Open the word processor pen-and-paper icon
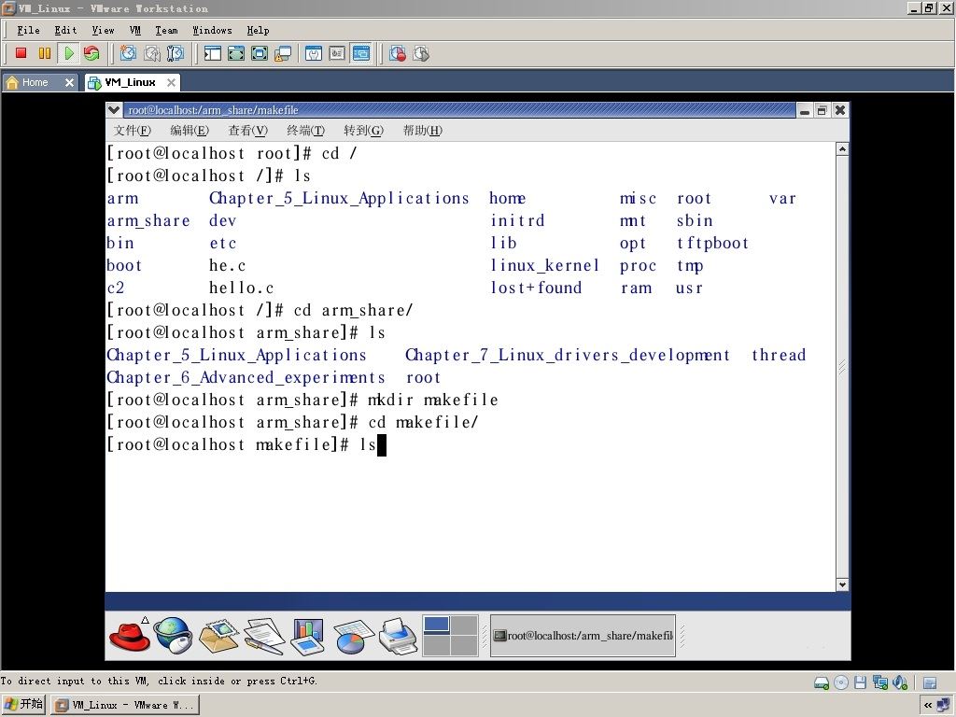Screen dimensions: 956x717 click(264, 636)
